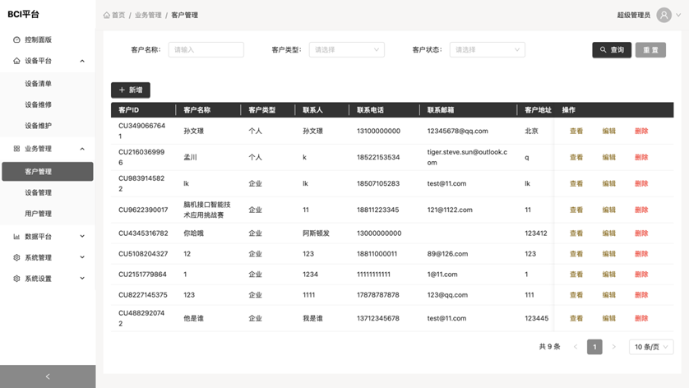Click 编辑 for customer 孟川
689x388 pixels.
pos(608,157)
